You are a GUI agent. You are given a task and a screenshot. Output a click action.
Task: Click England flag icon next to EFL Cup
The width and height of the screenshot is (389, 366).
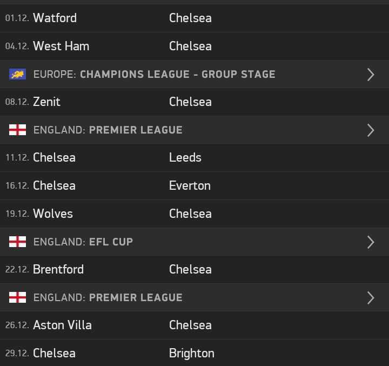(17, 242)
